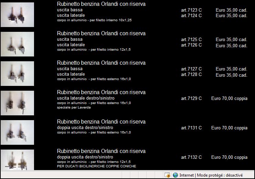
Task: Click 'doppia uscita destro/sinistro' for art.7131 C
Action: click(x=85, y=128)
